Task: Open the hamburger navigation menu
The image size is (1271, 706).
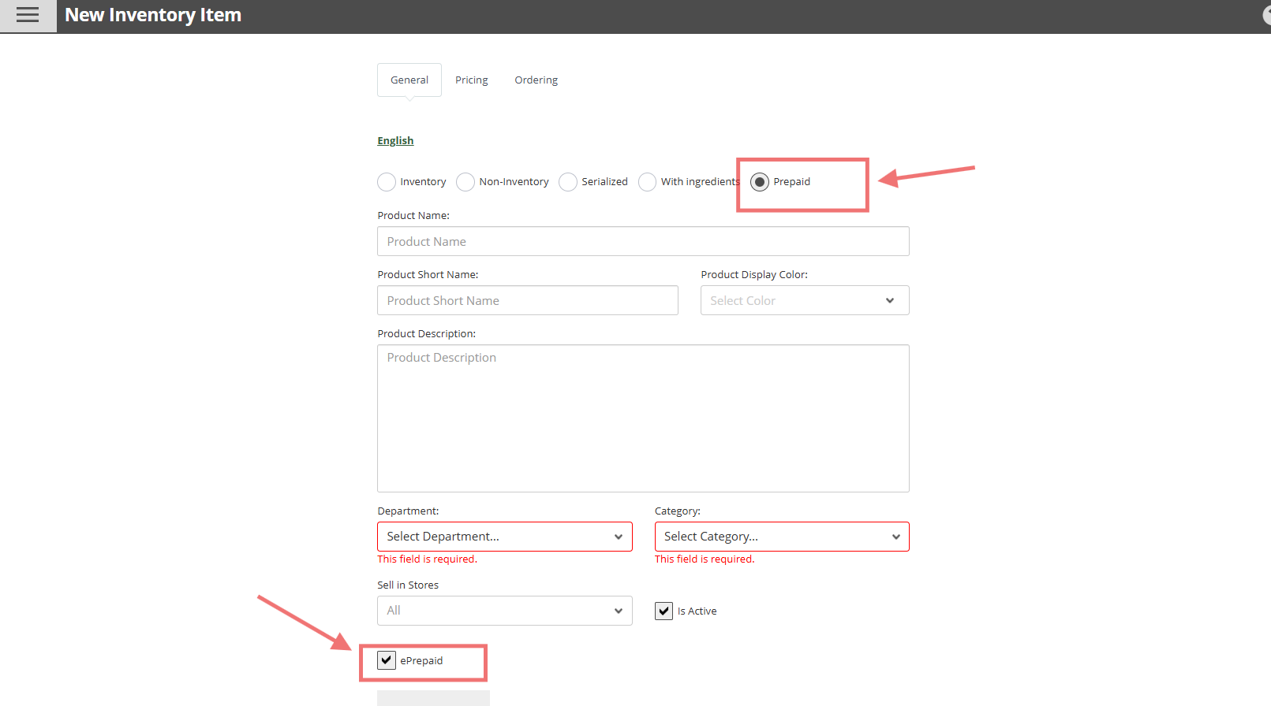Action: coord(28,16)
